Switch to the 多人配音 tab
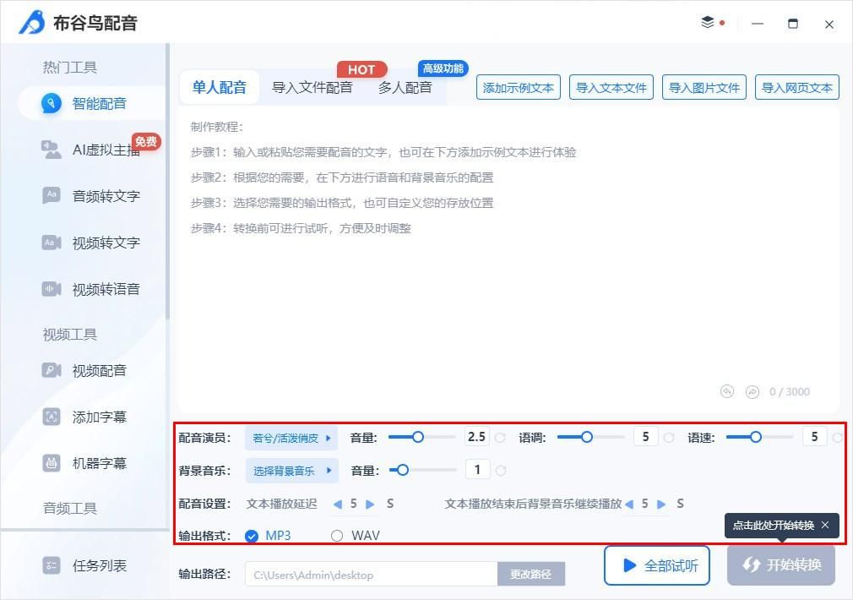 405,87
